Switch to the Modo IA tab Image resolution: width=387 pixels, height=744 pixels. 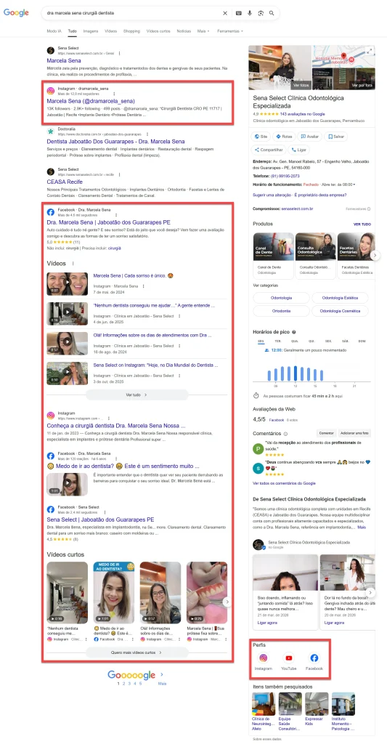click(54, 31)
